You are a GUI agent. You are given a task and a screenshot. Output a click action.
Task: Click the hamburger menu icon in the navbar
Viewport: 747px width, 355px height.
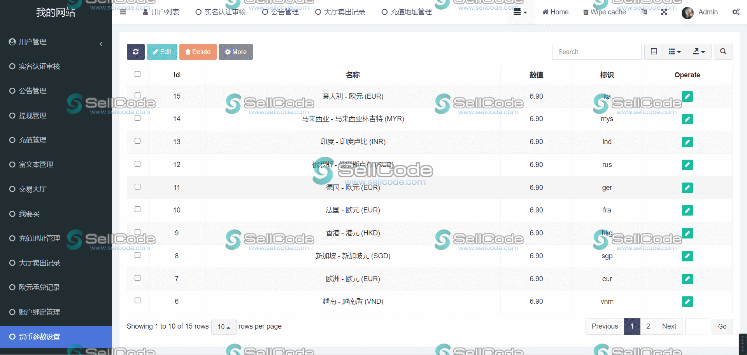[123, 12]
